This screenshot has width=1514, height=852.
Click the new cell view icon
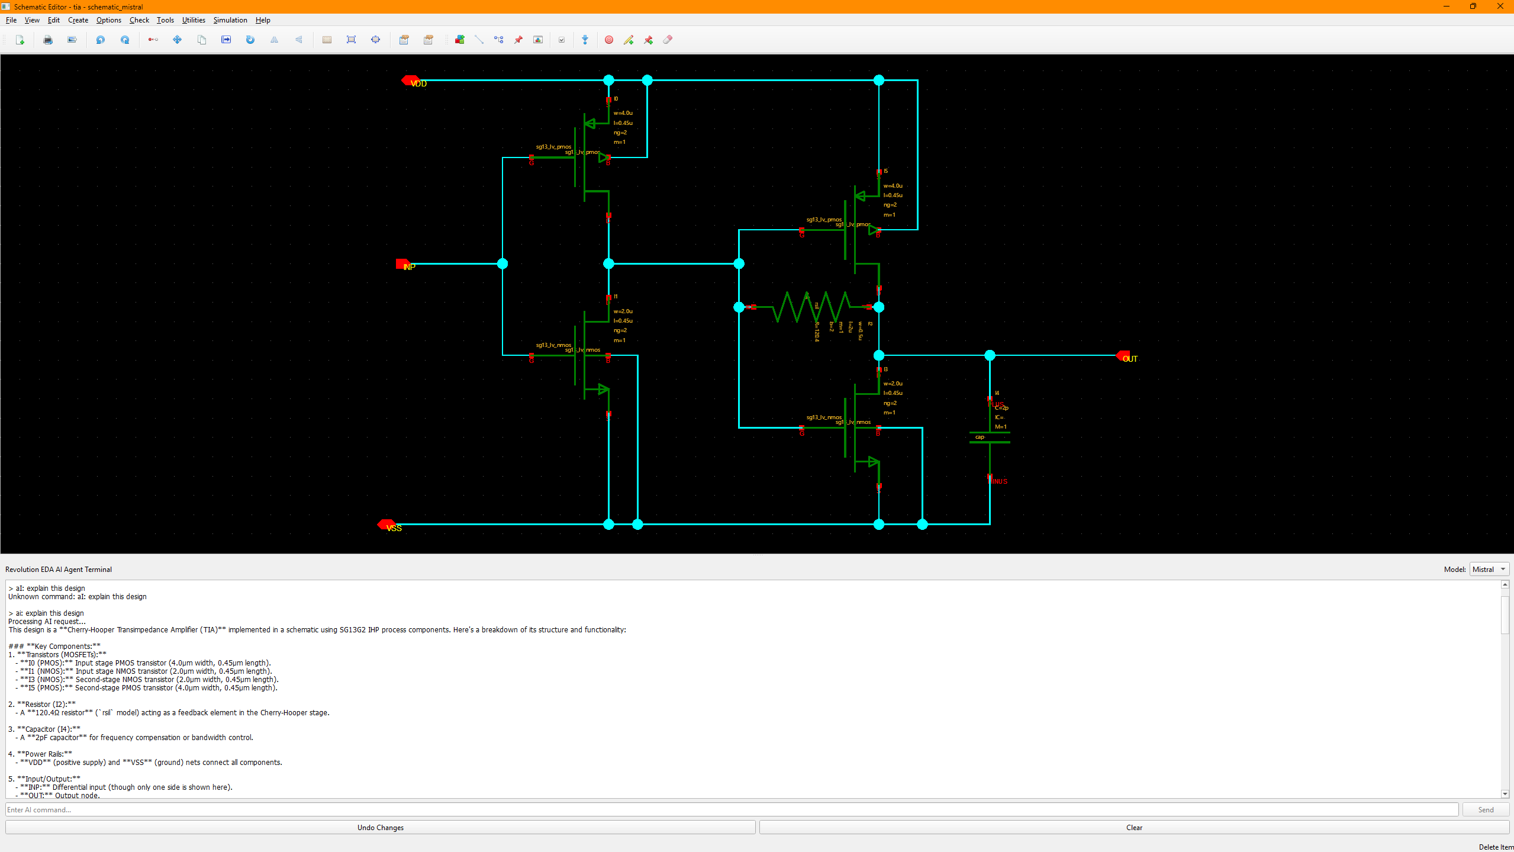(x=20, y=40)
